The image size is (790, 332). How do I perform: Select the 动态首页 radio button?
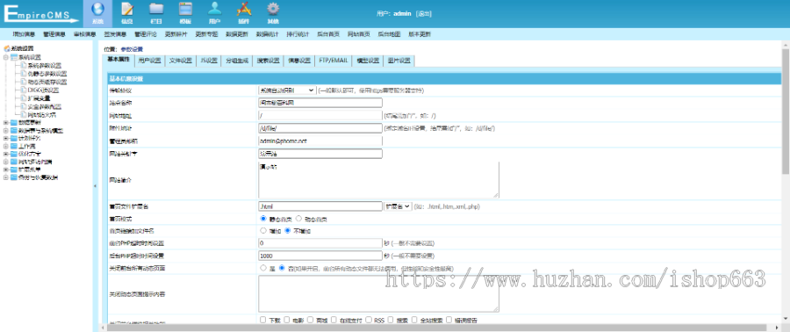coord(298,220)
